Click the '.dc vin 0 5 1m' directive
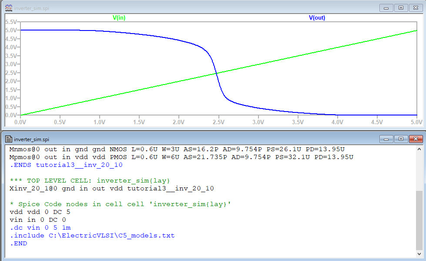This screenshot has width=426, height=261. point(40,227)
